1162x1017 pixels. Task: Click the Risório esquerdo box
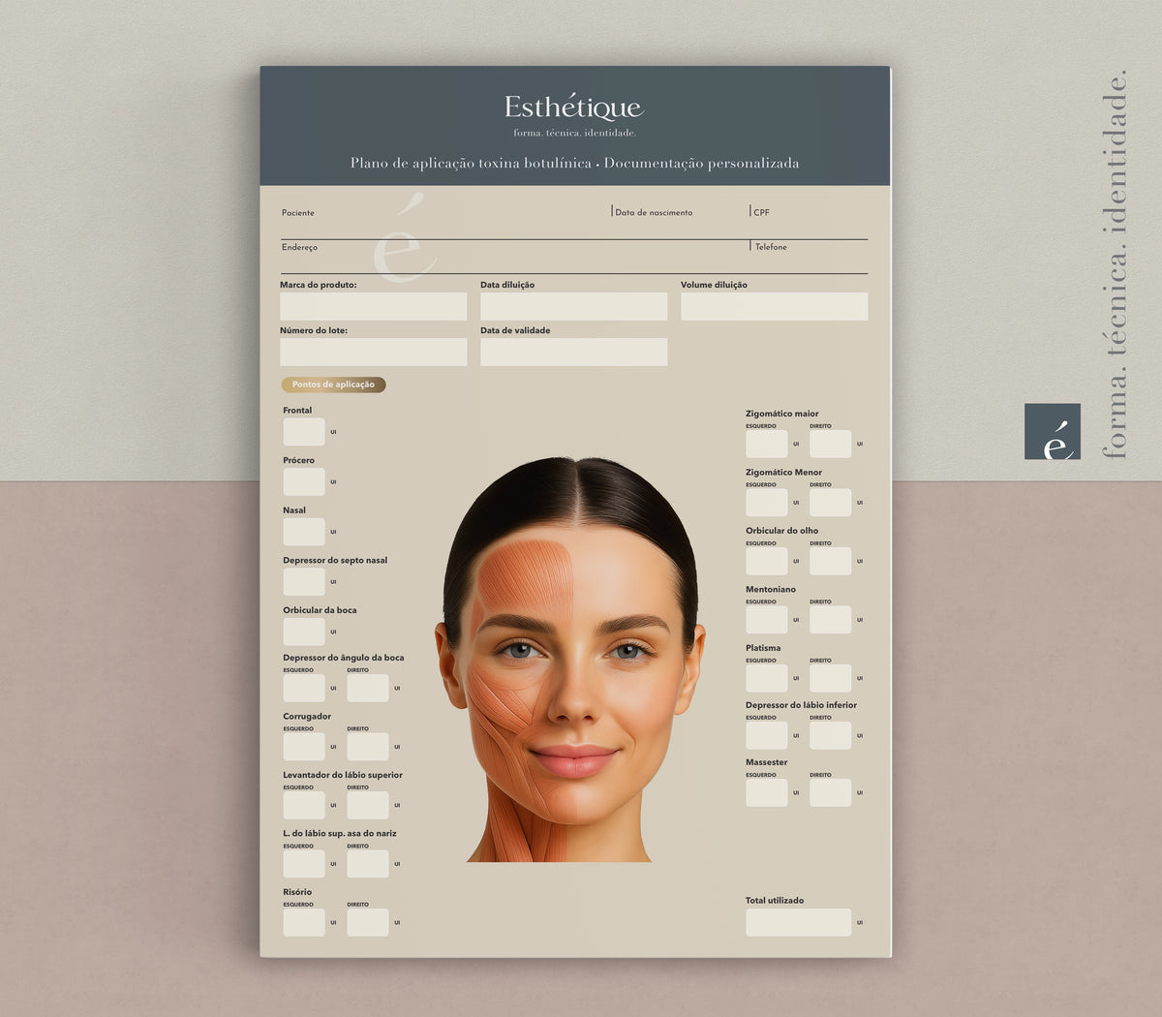click(304, 922)
